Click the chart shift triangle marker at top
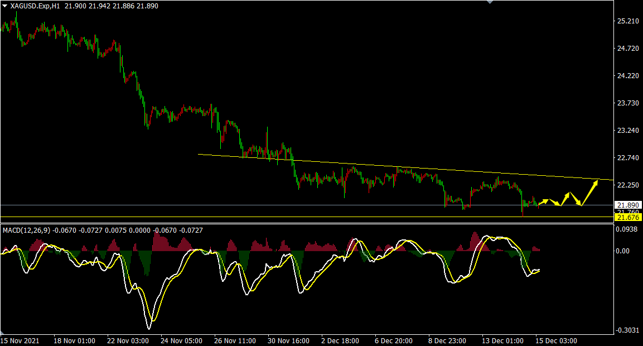643x346 pixels. (x=490, y=2)
